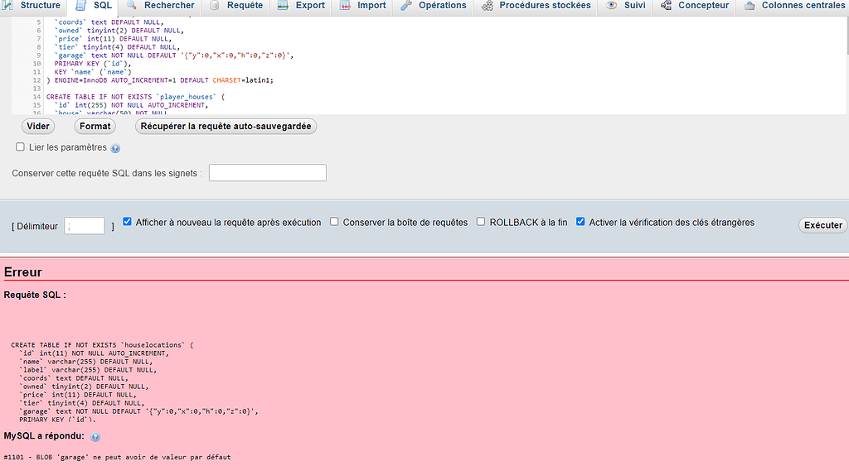The height and width of the screenshot is (466, 849).
Task: Open the Export tab
Action: coord(301,6)
